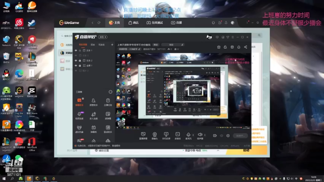
Task: Click the announcement field with pencil icon
Action: [173, 45]
